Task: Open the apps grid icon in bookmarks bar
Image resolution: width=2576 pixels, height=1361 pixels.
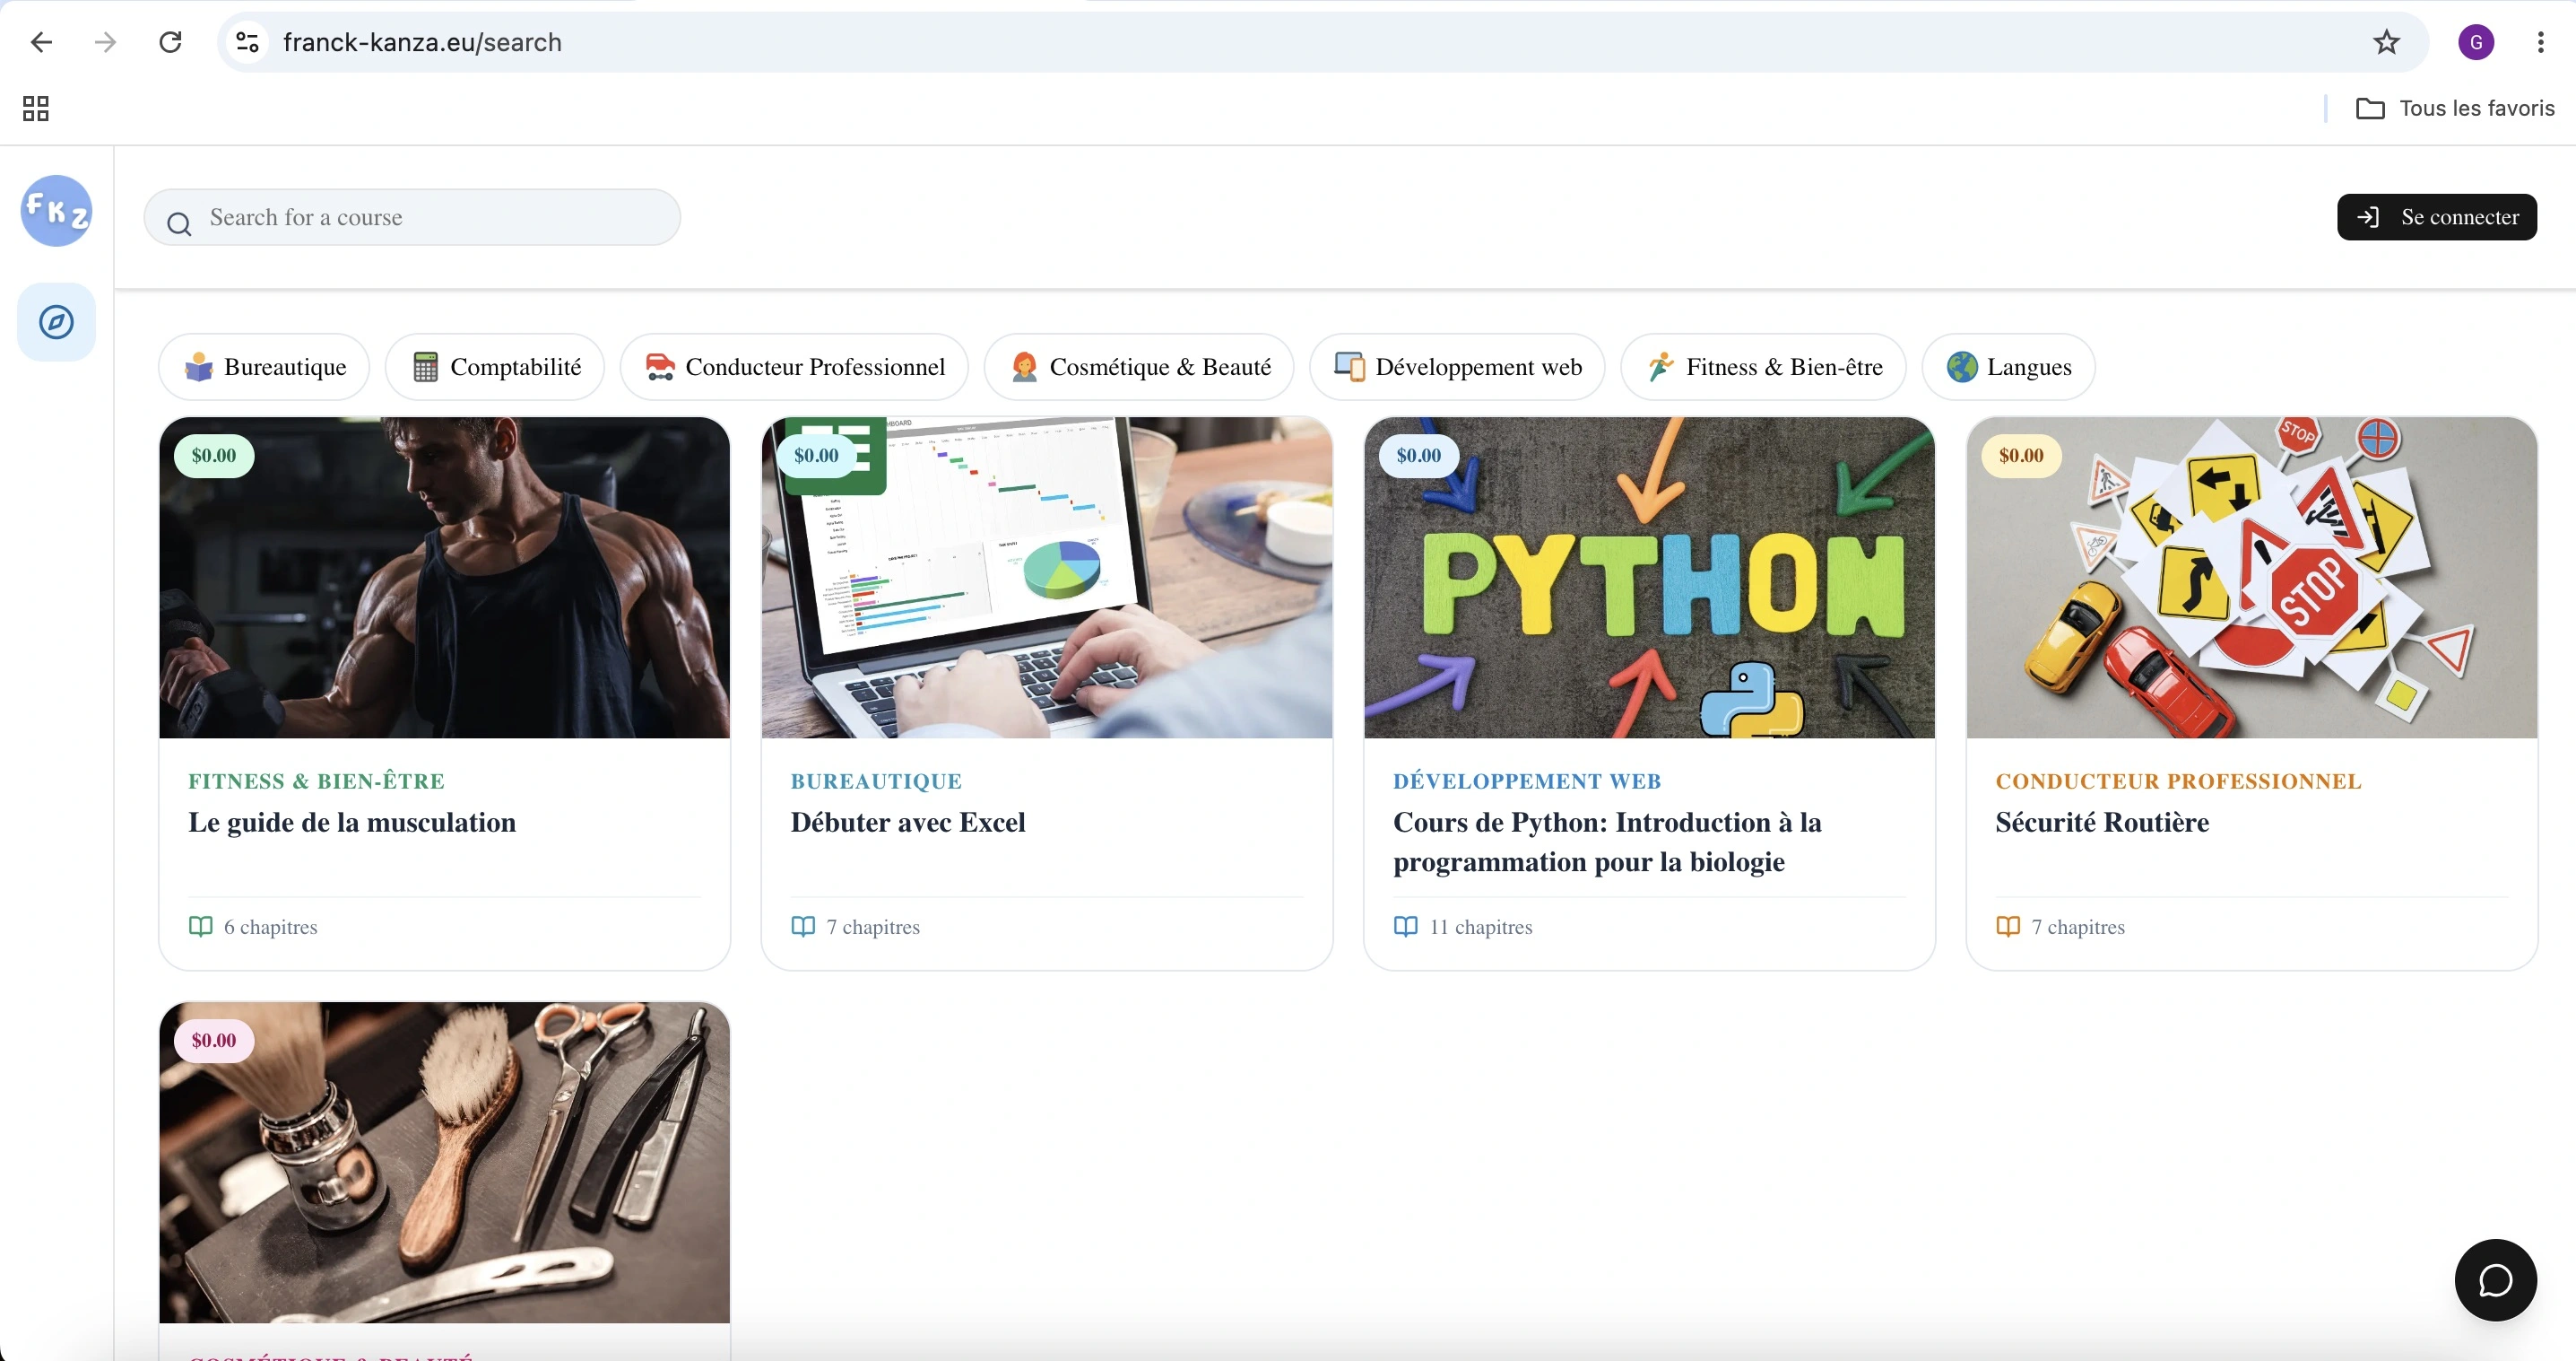Action: pos(36,108)
